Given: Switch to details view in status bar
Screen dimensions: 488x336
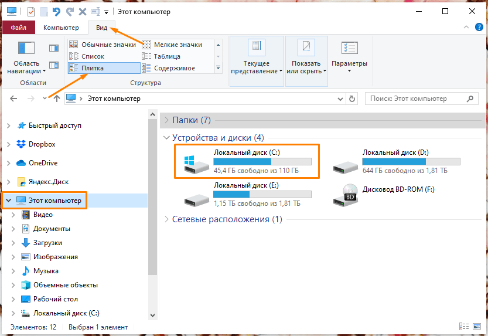Looking at the screenshot, I should point(464,327).
